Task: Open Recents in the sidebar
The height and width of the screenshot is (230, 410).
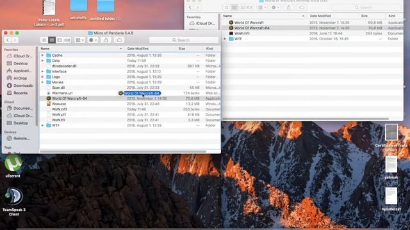Action: (17, 93)
